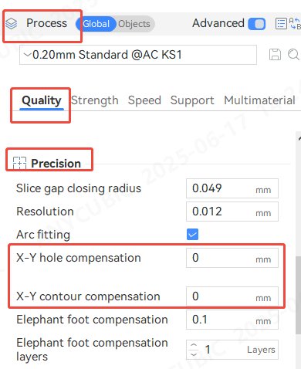
Task: Open the settings list icon beside Advanced
Action: tap(281, 24)
